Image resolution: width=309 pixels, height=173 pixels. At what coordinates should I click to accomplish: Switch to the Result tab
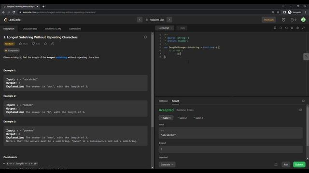(175, 101)
